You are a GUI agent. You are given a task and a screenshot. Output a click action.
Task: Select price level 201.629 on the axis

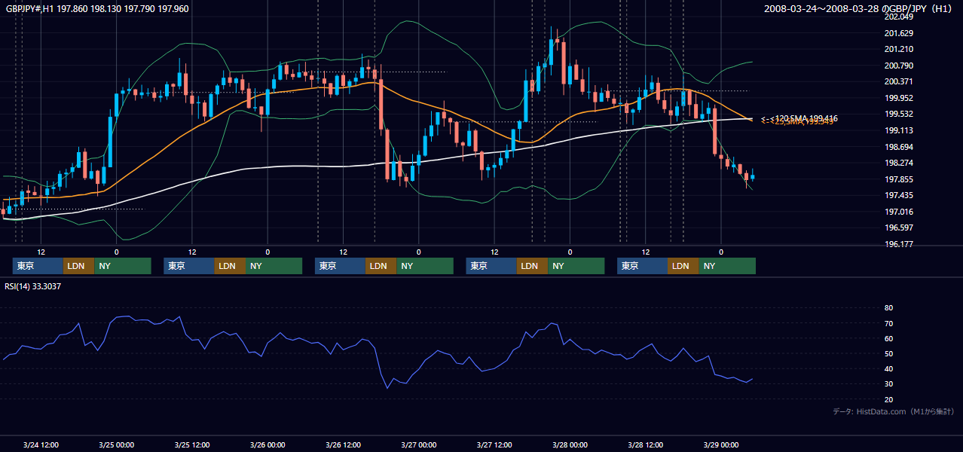click(x=900, y=33)
